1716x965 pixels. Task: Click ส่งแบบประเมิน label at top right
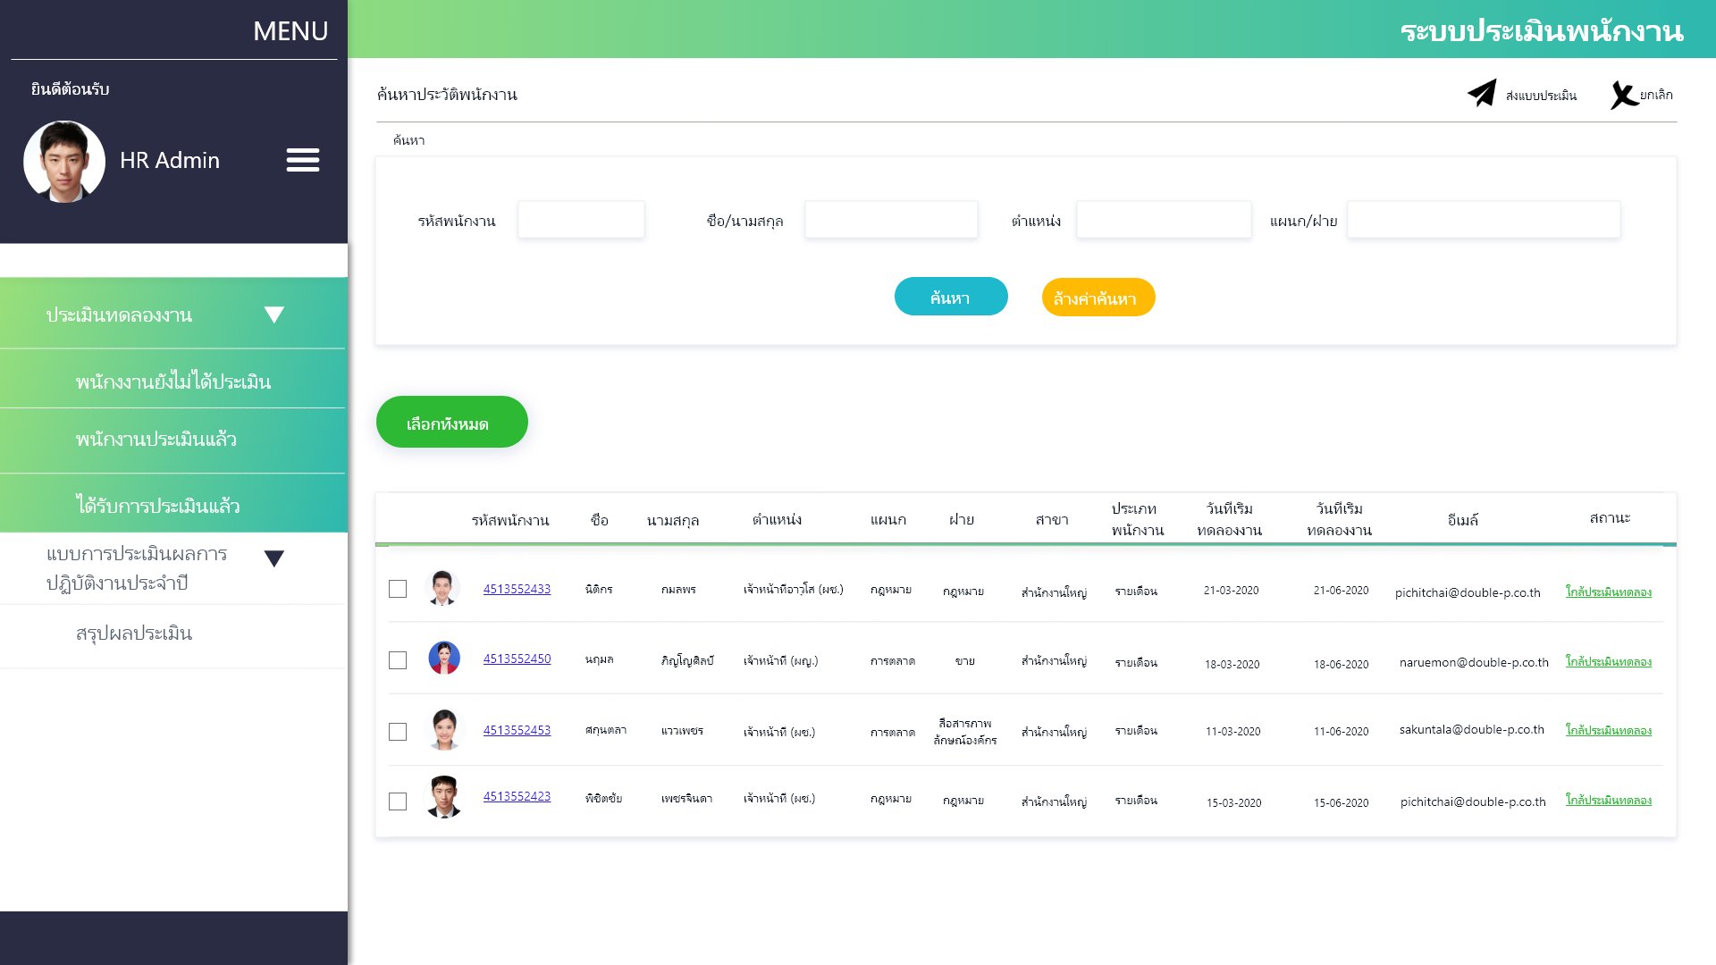coord(1541,96)
